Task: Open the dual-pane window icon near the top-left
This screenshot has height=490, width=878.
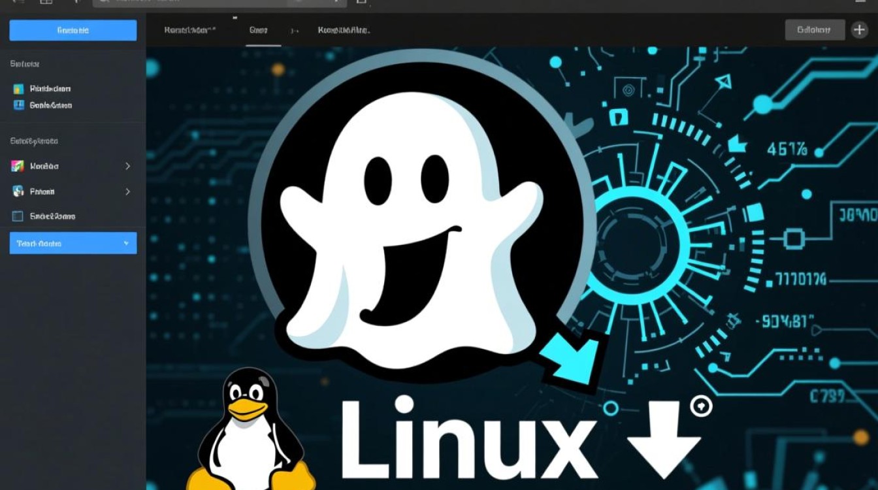Action: (x=46, y=3)
